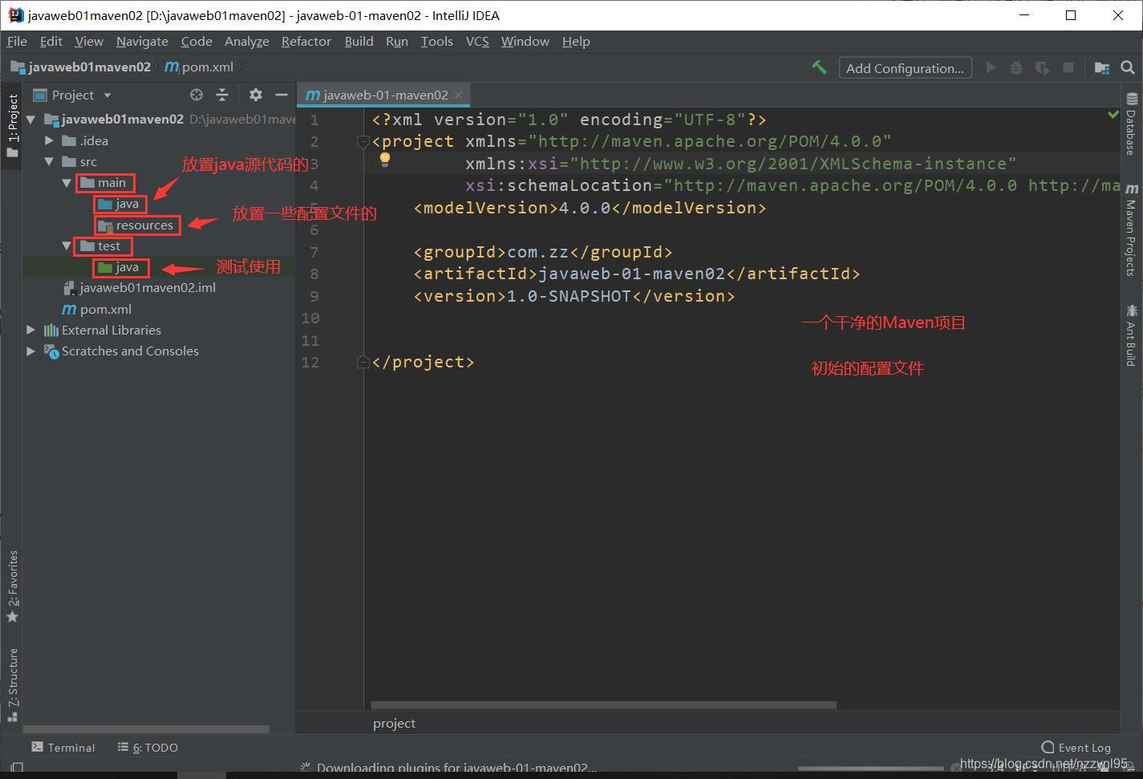Click Add Configuration... button

(905, 68)
